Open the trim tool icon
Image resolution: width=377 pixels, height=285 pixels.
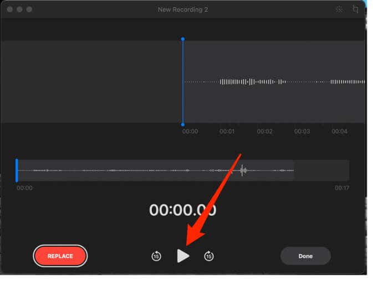pos(355,9)
